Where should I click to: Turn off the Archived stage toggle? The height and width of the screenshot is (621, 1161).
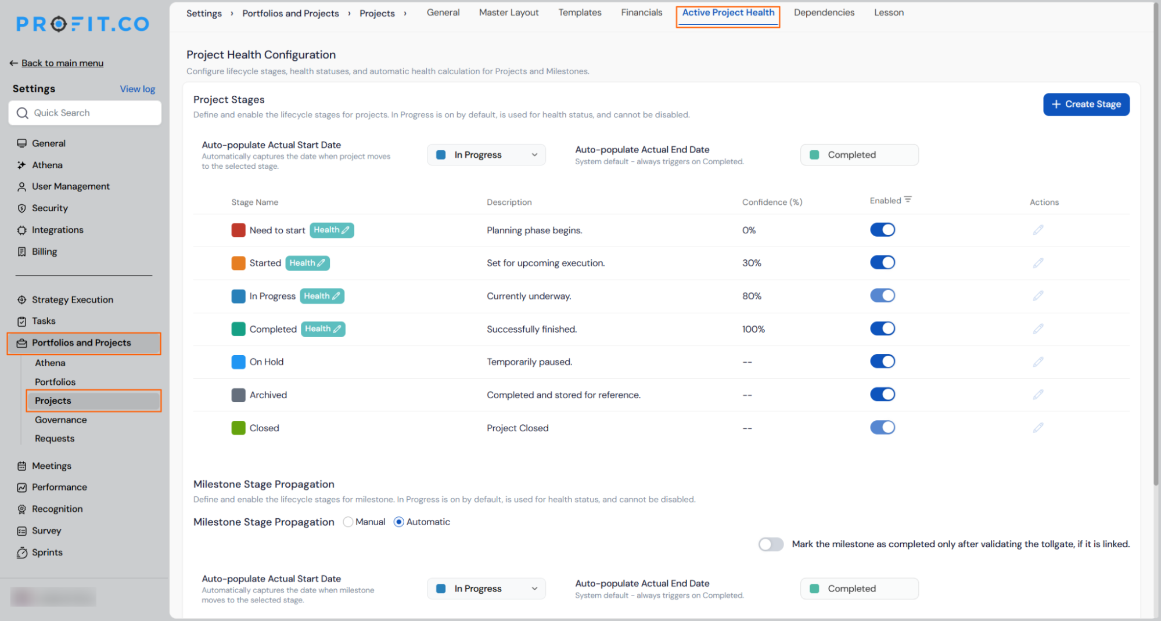tap(882, 395)
